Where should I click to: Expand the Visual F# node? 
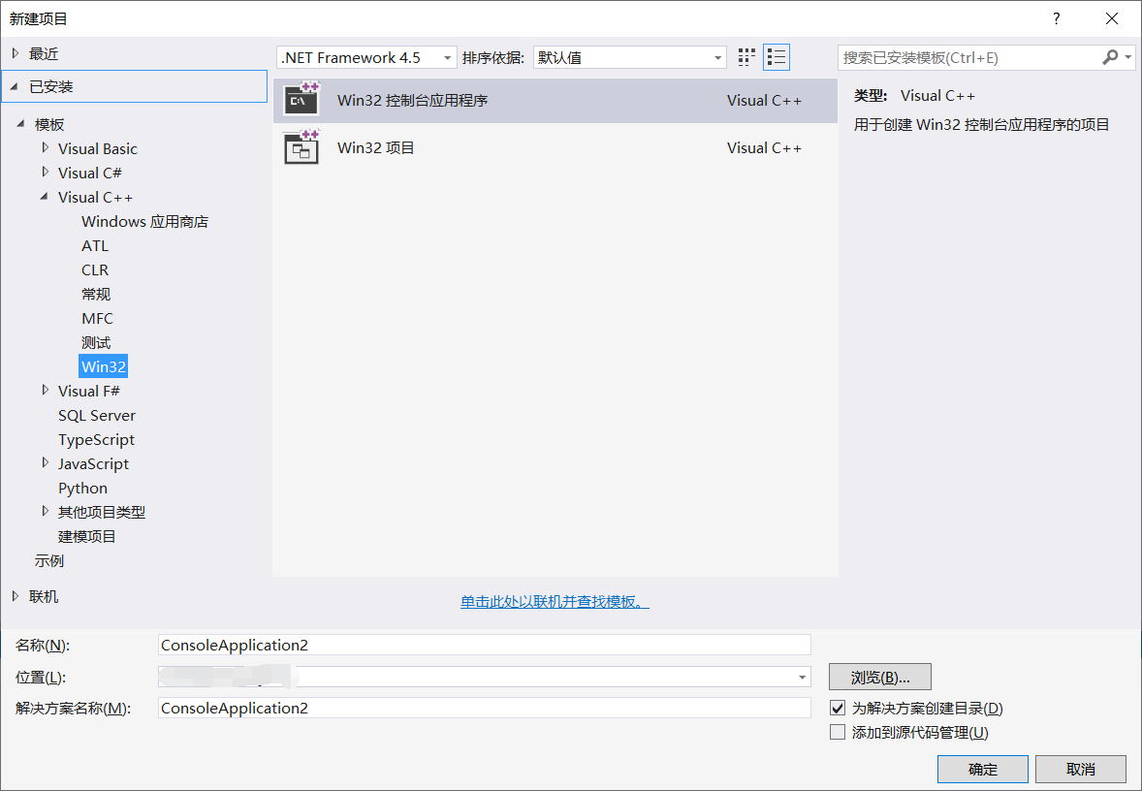pyautogui.click(x=46, y=391)
